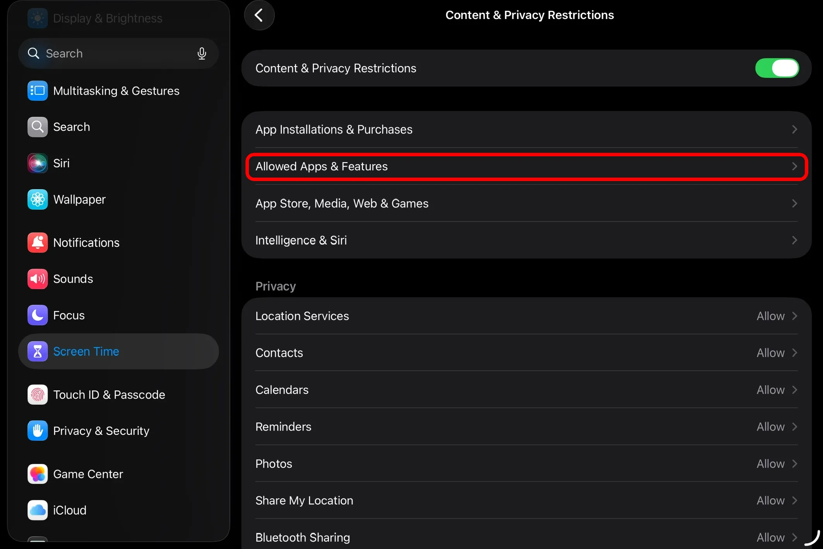This screenshot has height=549, width=823.
Task: Open the Siri orb icon
Action: point(38,163)
